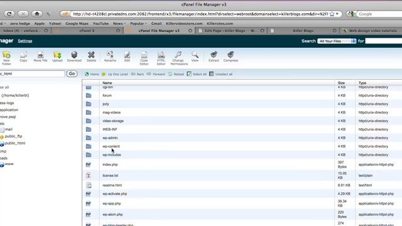
Task: Click Unselect all files
Action: click(220, 74)
